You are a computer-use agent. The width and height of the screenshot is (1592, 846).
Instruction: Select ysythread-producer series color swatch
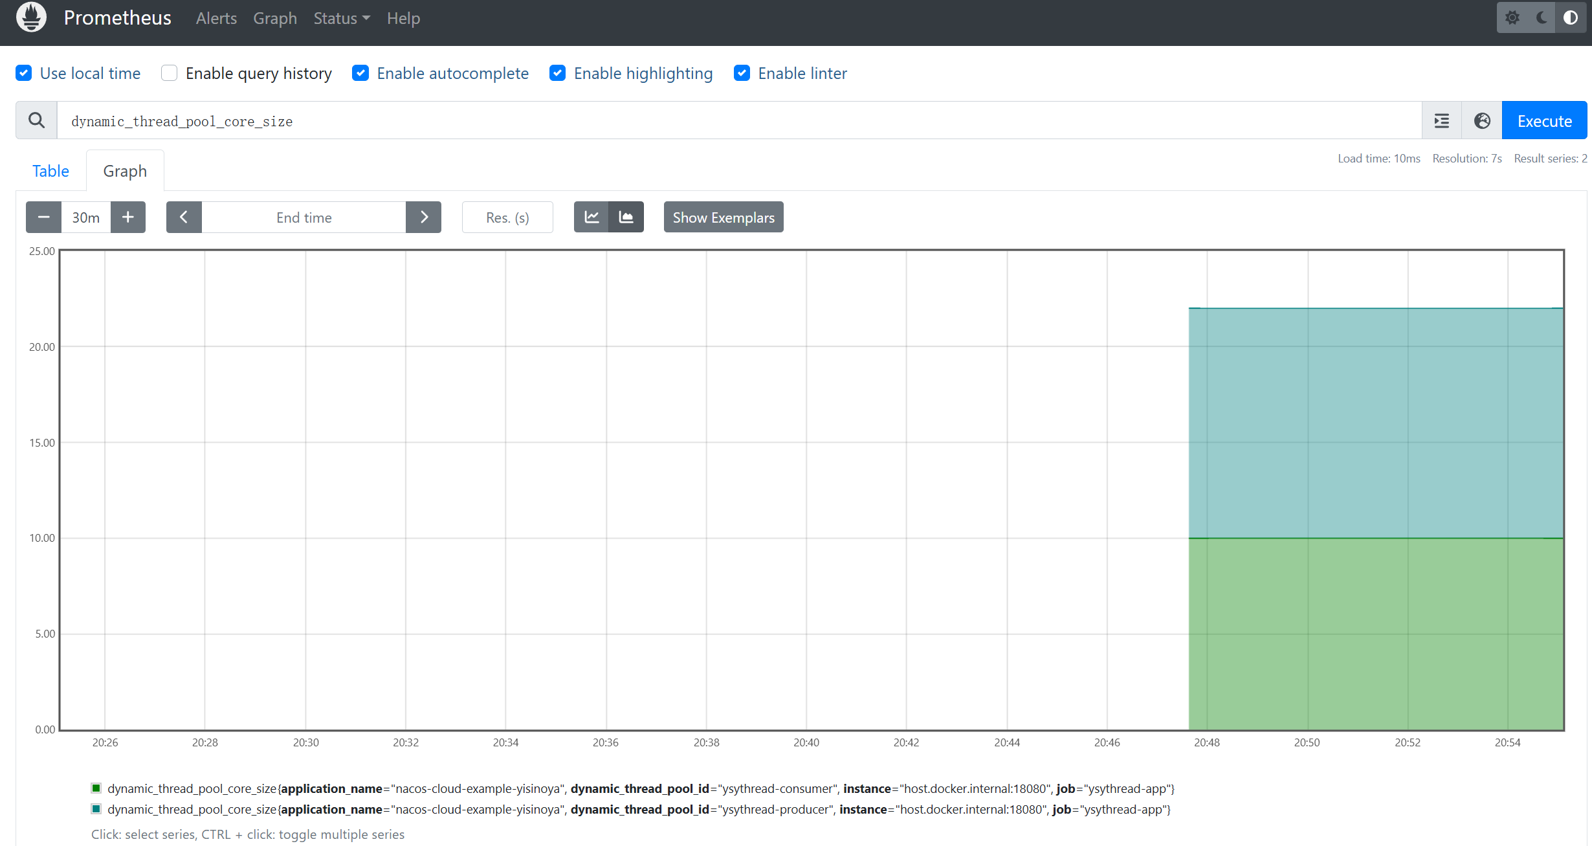96,809
